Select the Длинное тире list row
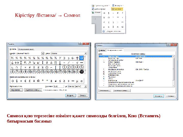The width and height of the screenshot is (183, 137). click(x=135, y=57)
